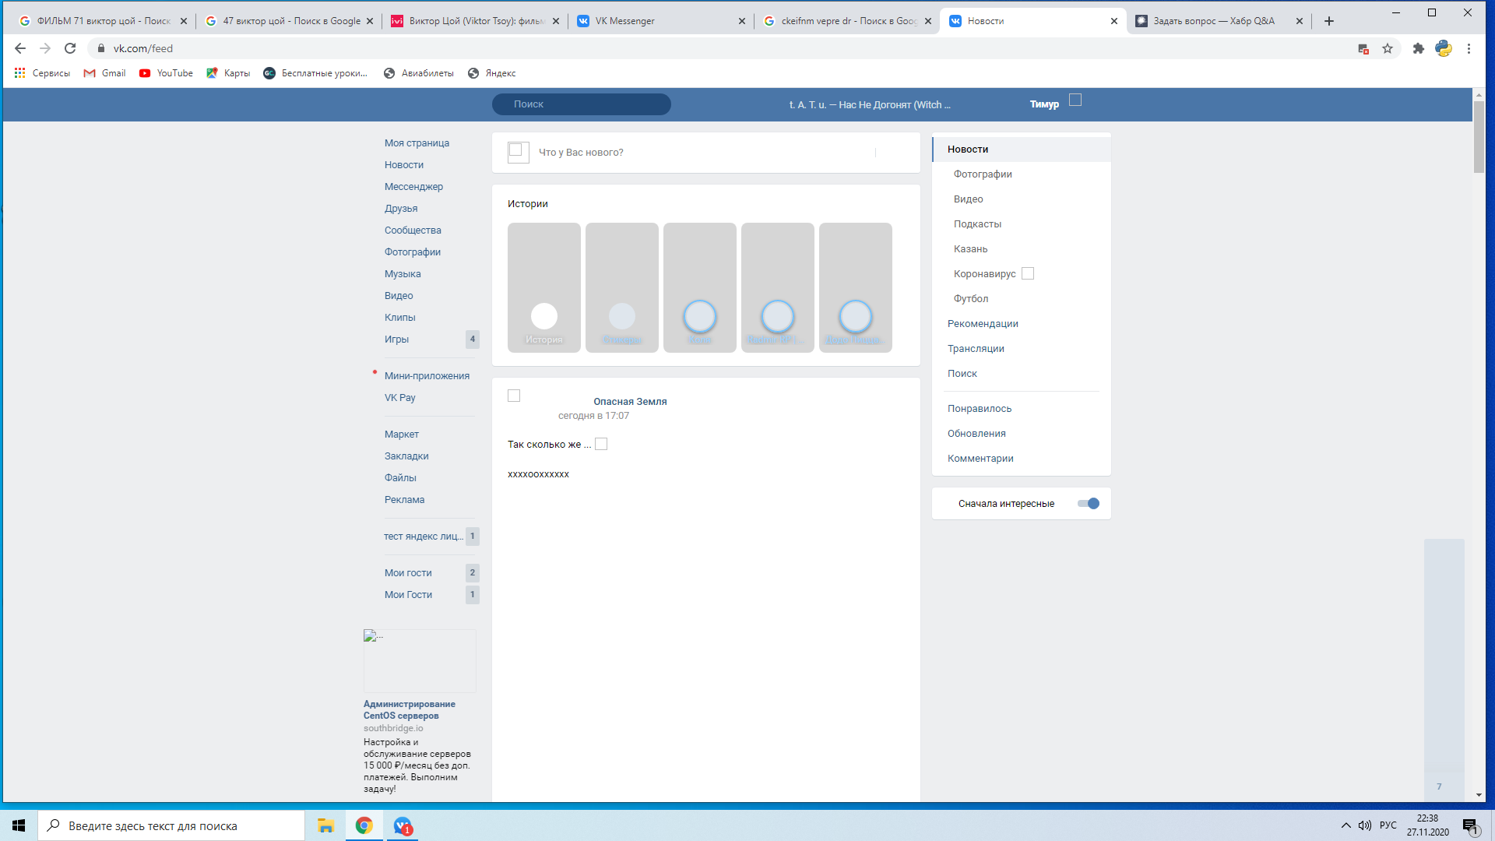
Task: Click the t.A.T.u. now-playing track
Action: (x=870, y=104)
